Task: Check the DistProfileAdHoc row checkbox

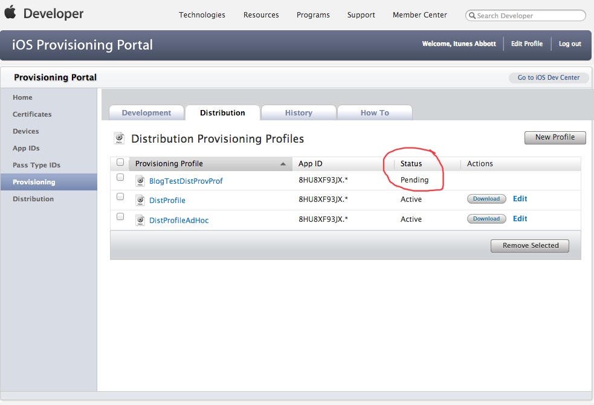Action: tap(120, 217)
